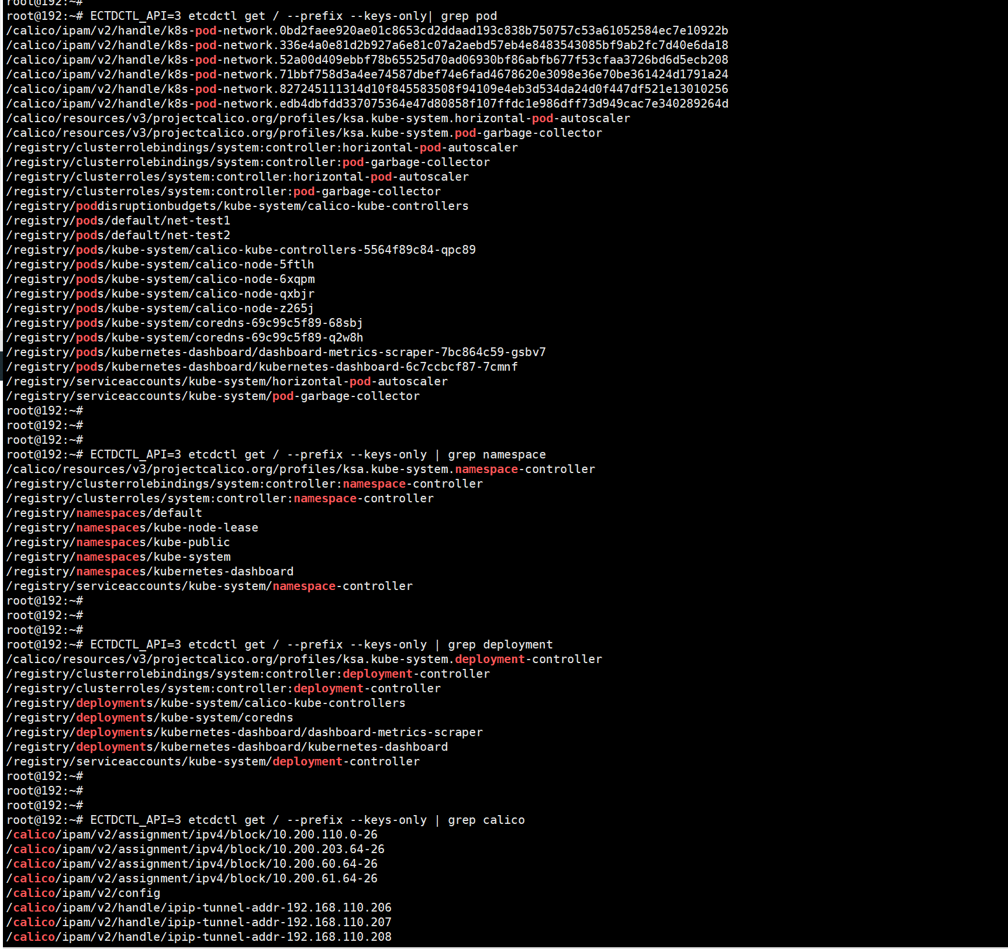Viewport: 1008px width, 949px height.
Task: Pick the clusterrolebindings "namespace-controller" line
Action: (x=244, y=484)
